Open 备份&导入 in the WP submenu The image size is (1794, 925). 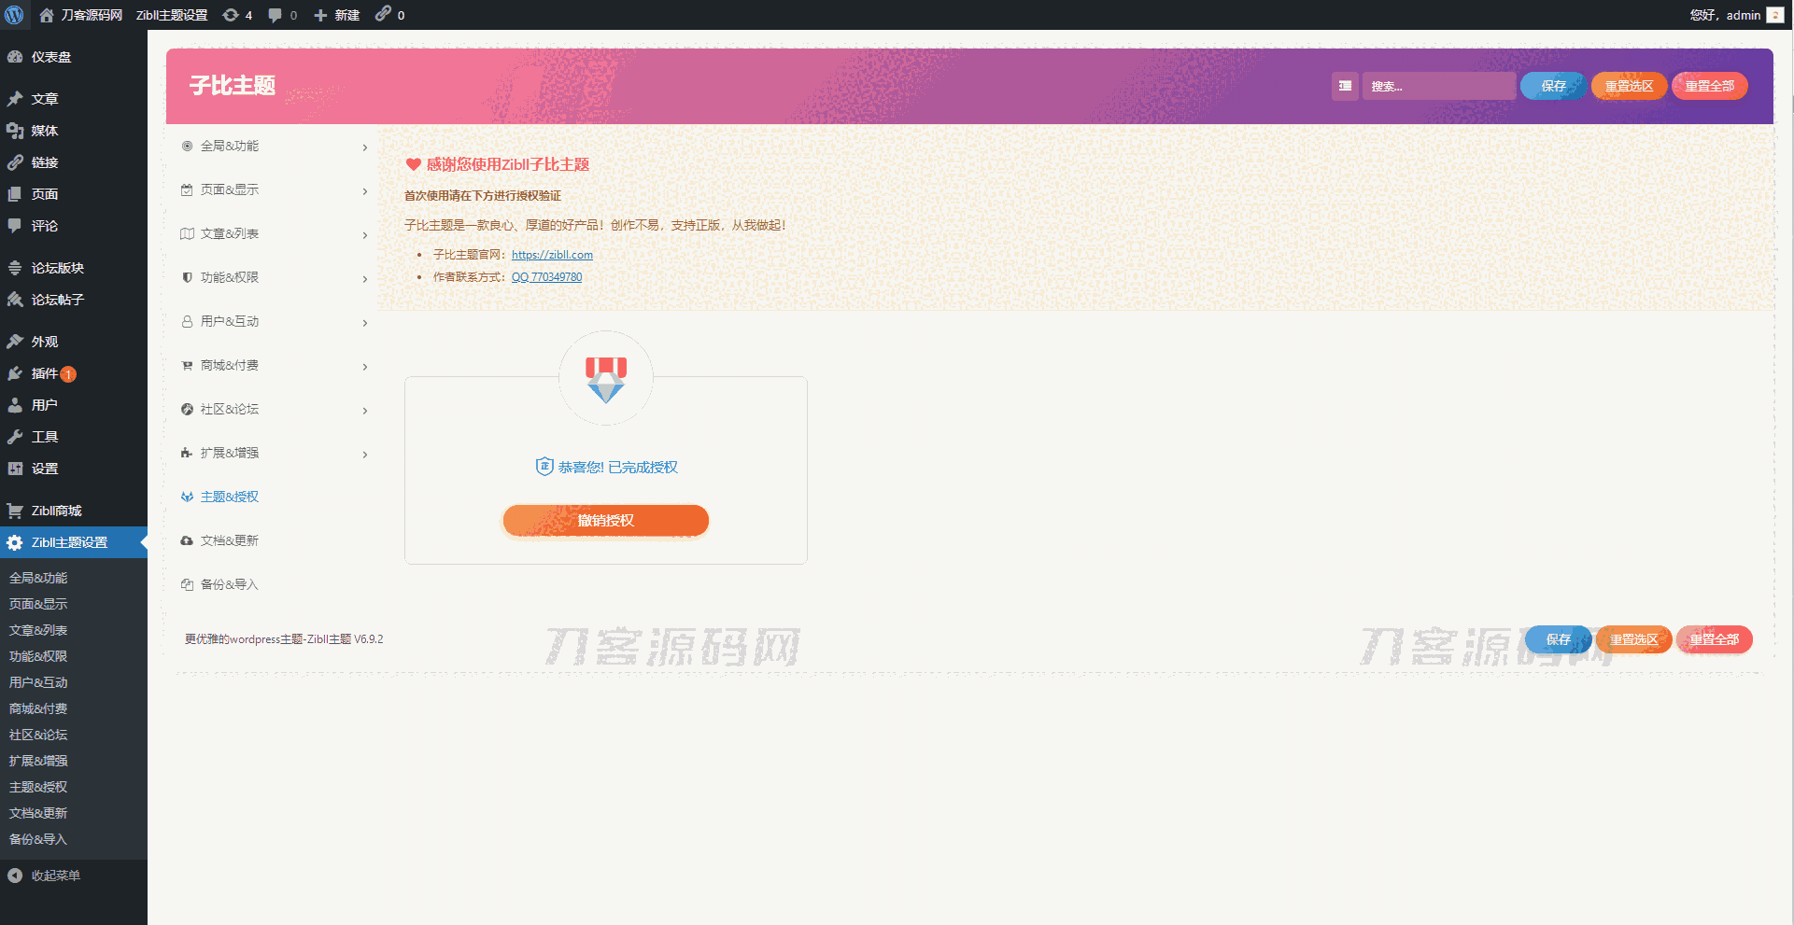[x=38, y=839]
